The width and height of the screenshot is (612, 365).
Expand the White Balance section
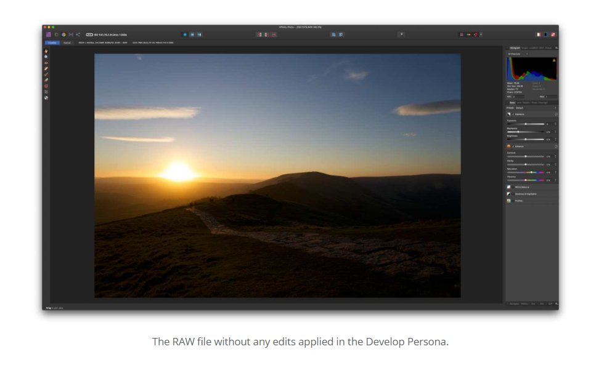tap(532, 187)
